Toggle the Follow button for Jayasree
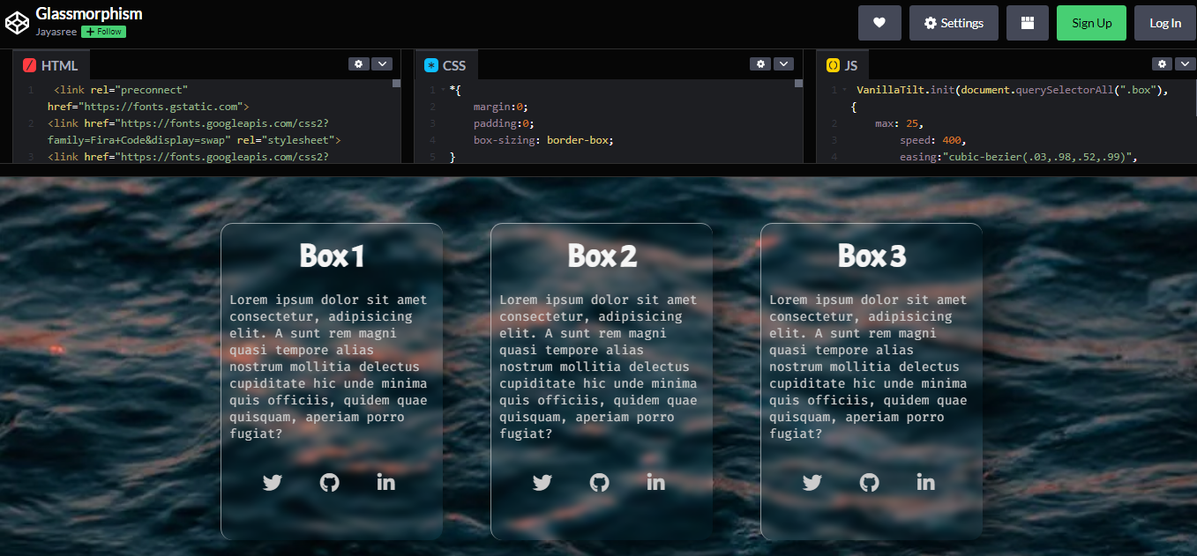 point(103,31)
